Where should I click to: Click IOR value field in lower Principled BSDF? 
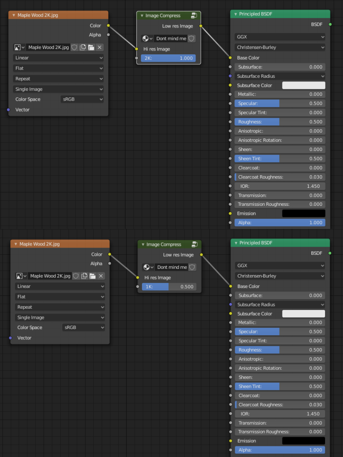click(x=280, y=414)
